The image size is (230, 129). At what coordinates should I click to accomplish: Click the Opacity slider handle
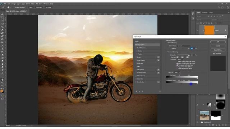189,49
